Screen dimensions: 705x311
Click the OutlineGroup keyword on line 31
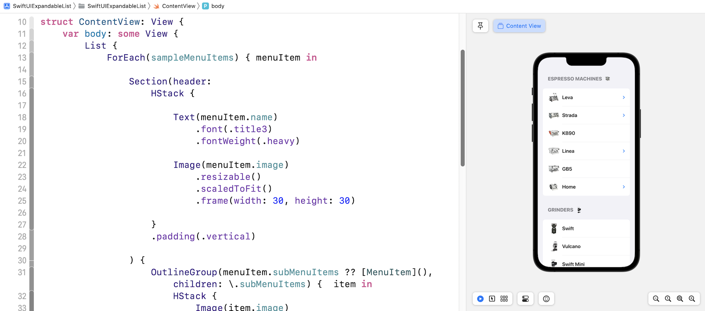click(184, 272)
